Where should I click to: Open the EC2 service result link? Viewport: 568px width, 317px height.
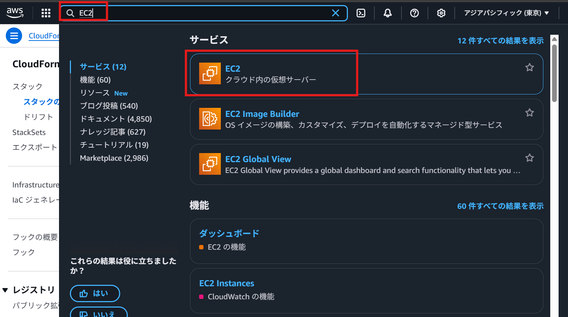click(x=233, y=68)
